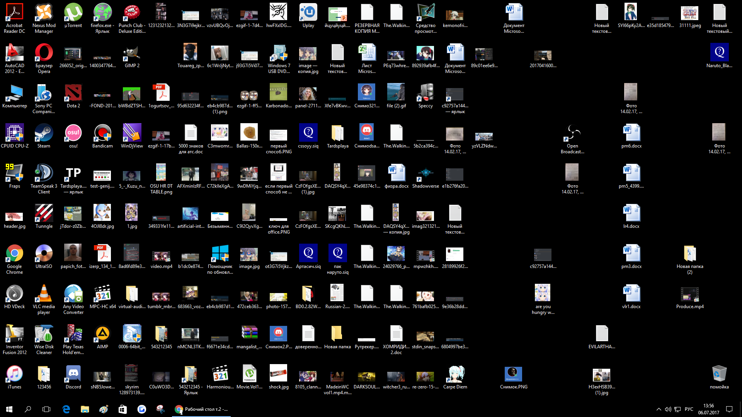
Task: Open the volume control in tray
Action: tap(668, 409)
